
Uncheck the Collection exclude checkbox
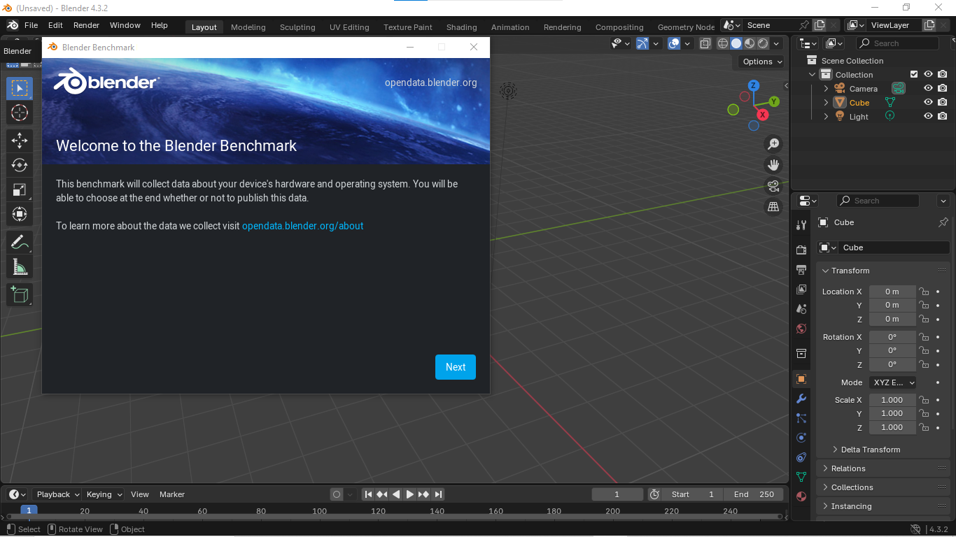[x=914, y=74]
